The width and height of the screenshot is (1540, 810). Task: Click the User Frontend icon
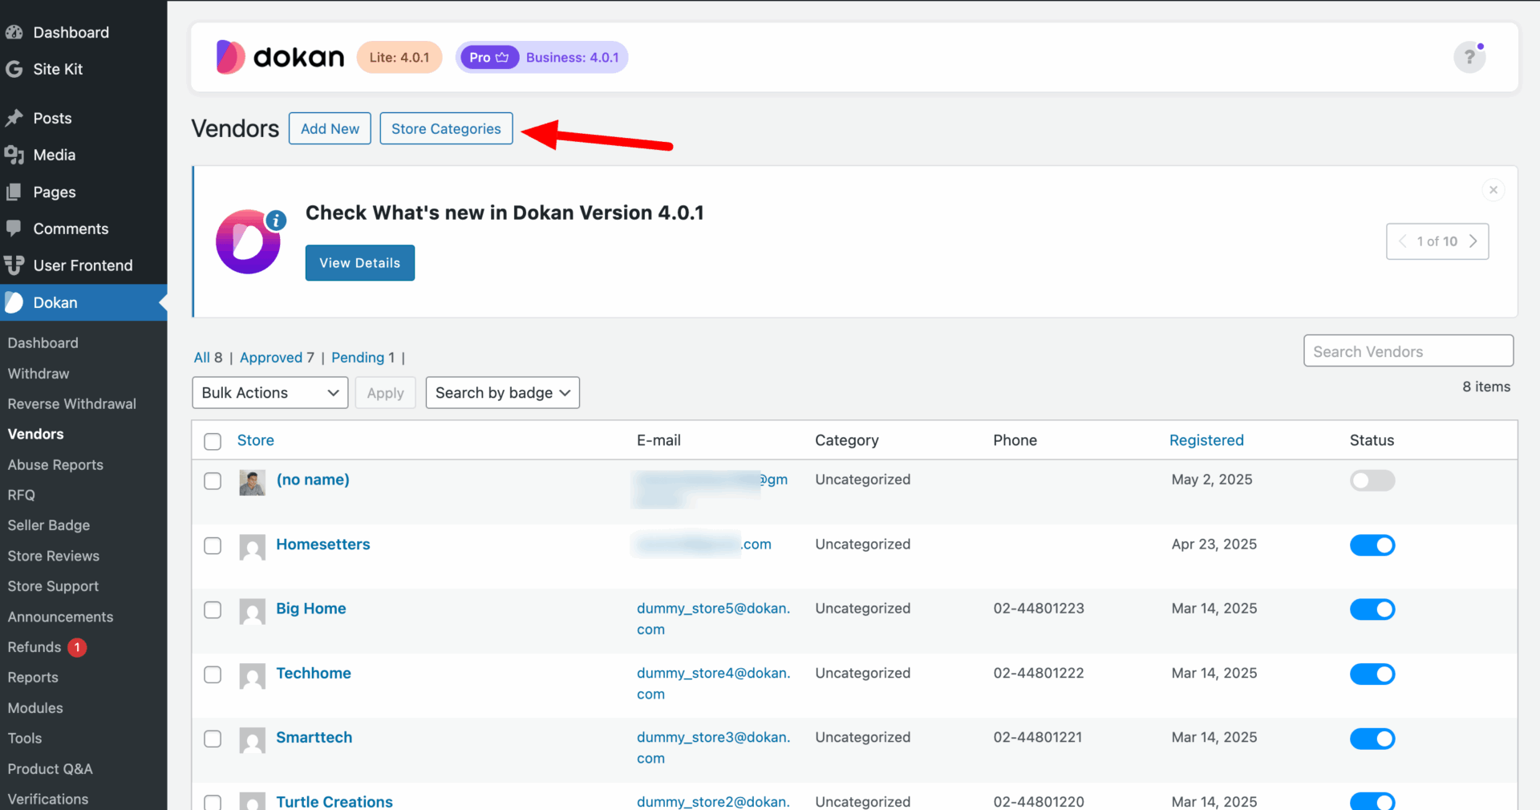(14, 265)
